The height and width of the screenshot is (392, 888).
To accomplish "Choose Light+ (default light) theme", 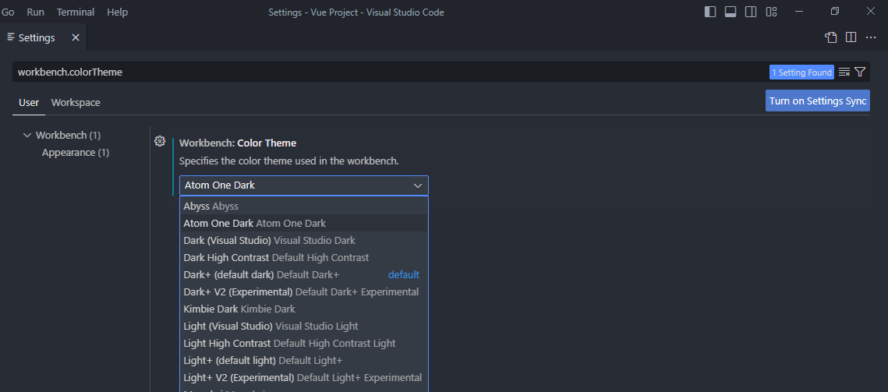I will coord(304,360).
